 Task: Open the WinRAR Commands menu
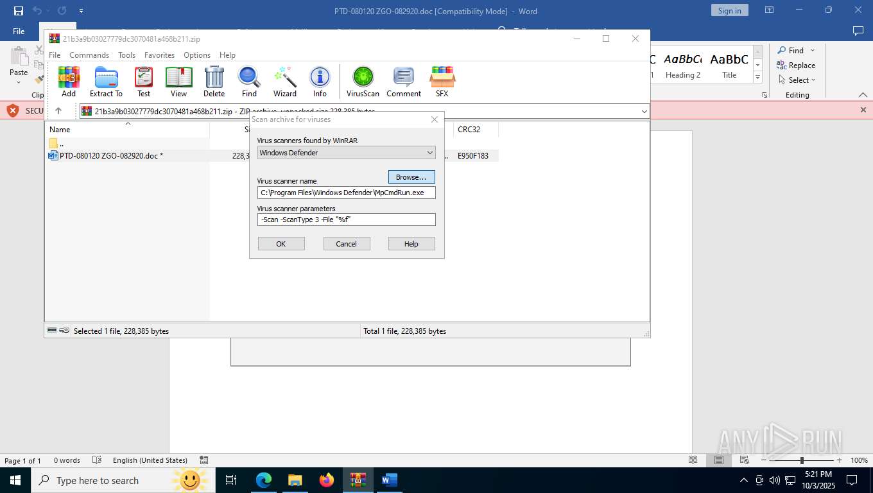(x=89, y=55)
